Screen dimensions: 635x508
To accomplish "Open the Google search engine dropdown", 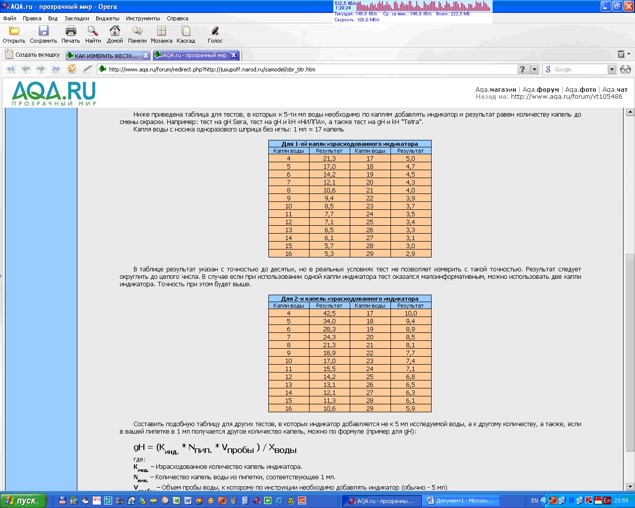I will 612,69.
